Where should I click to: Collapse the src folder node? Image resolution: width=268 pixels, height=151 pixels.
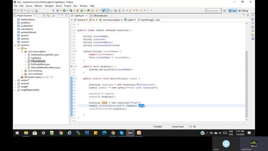pyautogui.click(x=18, y=49)
